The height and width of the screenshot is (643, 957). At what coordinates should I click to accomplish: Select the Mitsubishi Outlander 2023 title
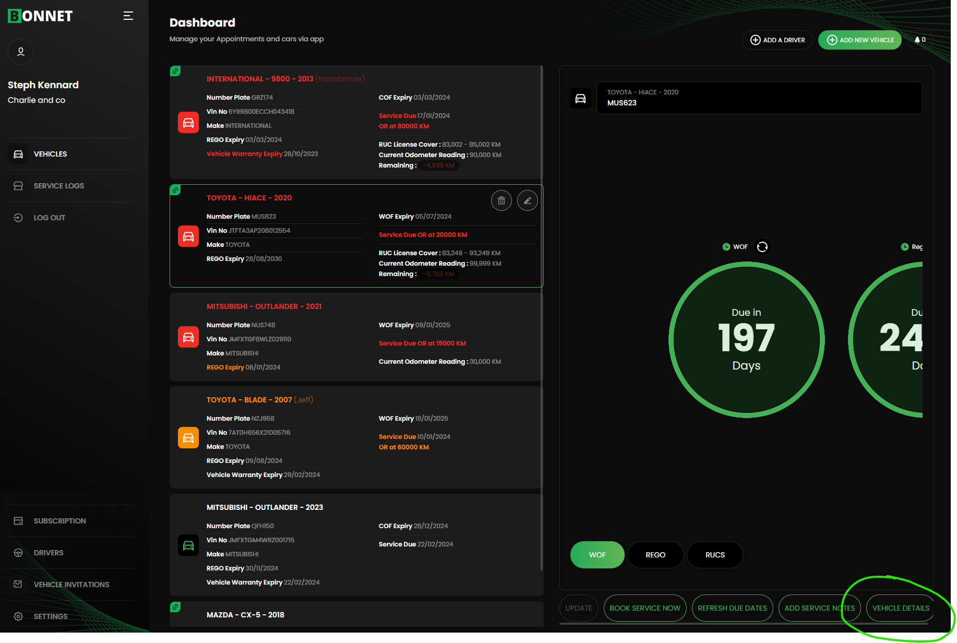(x=265, y=507)
